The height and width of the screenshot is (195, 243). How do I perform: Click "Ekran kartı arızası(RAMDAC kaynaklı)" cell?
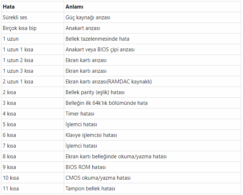109,82
